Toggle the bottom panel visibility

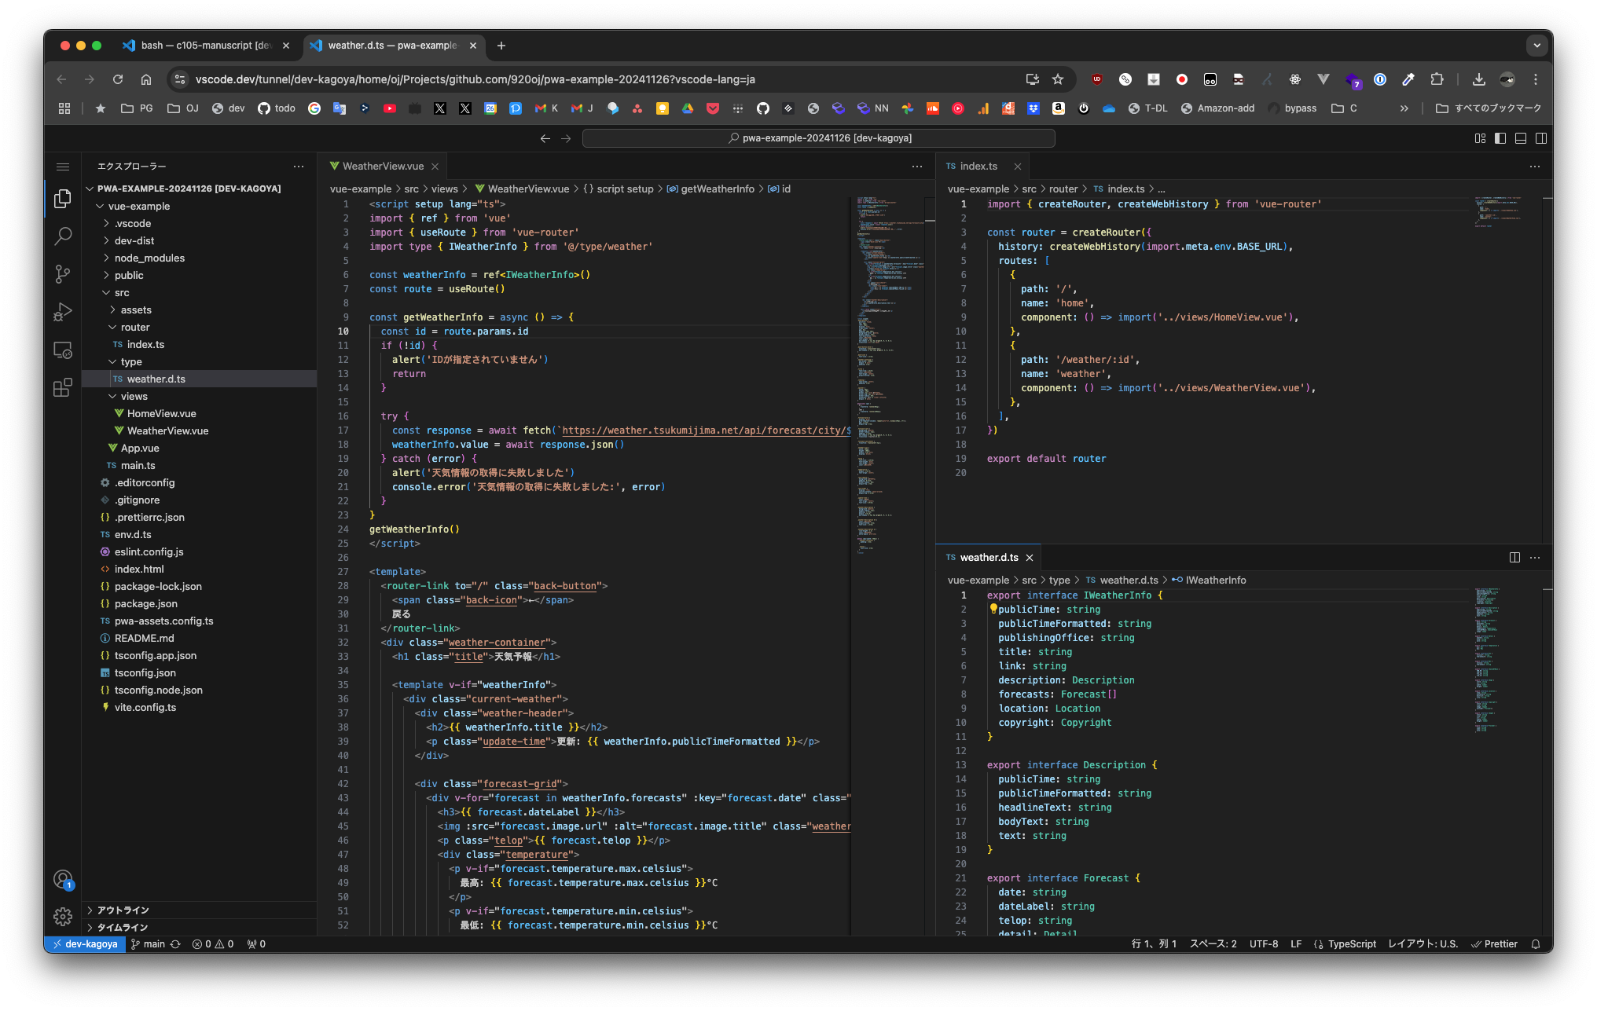pos(1521,138)
